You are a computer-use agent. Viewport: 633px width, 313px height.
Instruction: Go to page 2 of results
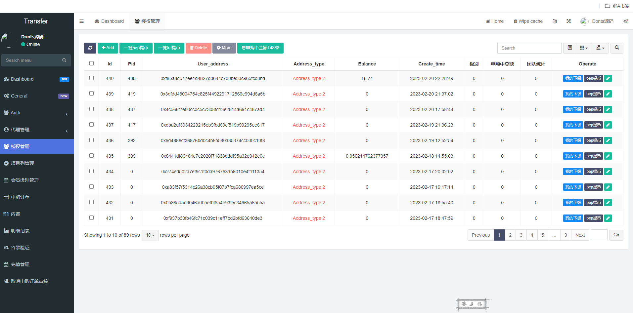(x=510, y=235)
